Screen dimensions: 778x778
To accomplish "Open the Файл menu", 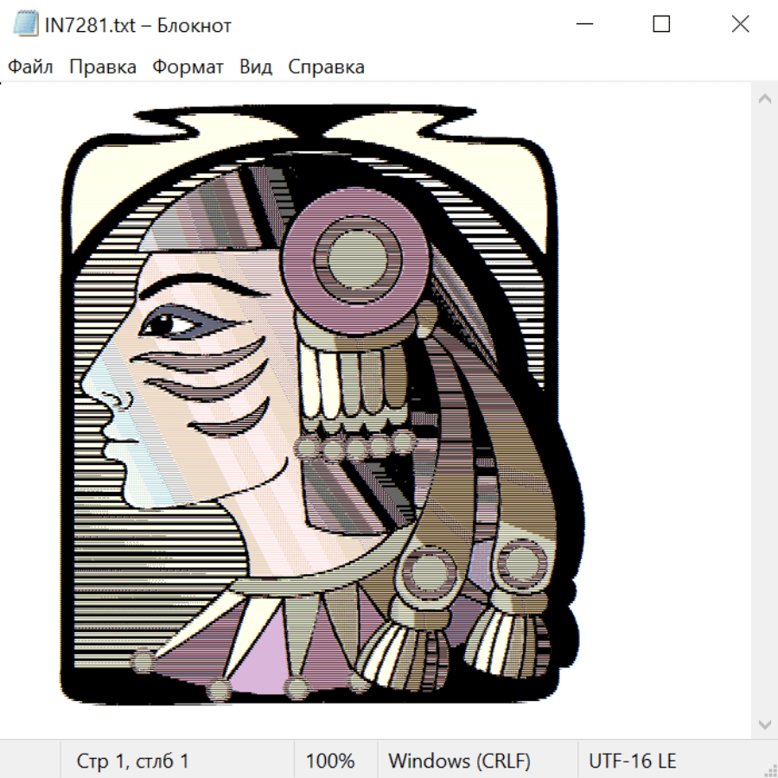I will pos(31,67).
